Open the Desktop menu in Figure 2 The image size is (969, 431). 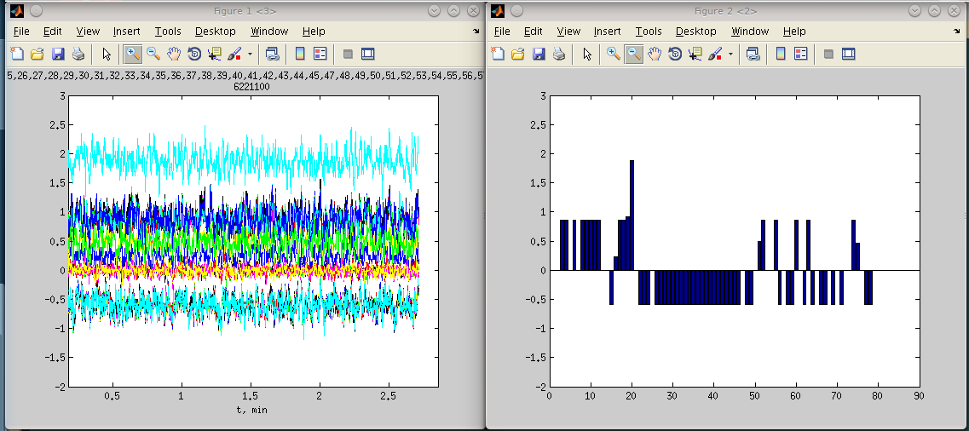coord(695,32)
